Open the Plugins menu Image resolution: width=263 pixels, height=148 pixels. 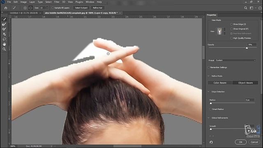(x=79, y=2)
